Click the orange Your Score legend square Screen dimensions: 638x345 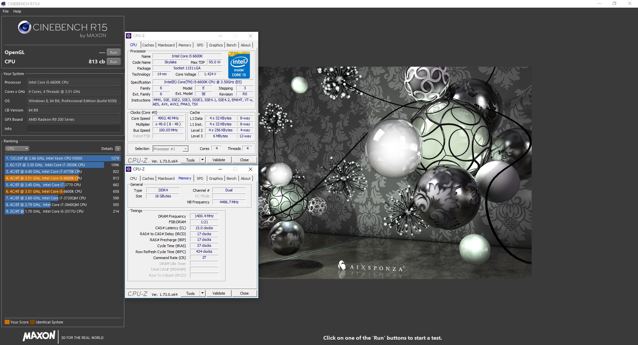coord(7,322)
